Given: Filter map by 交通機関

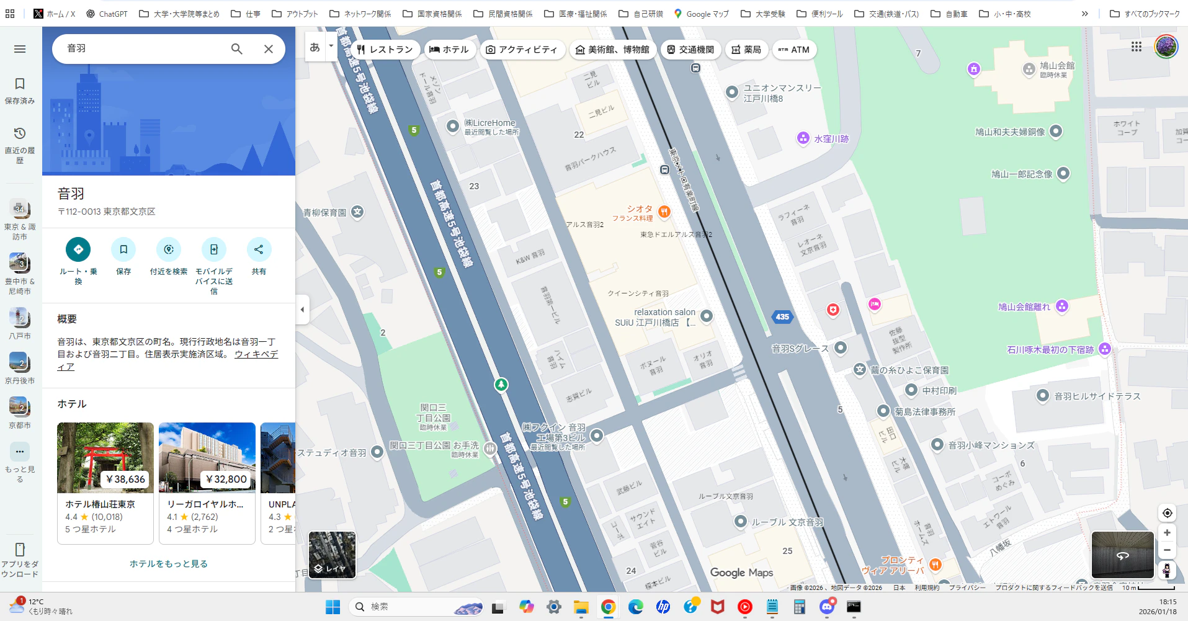Looking at the screenshot, I should 690,50.
